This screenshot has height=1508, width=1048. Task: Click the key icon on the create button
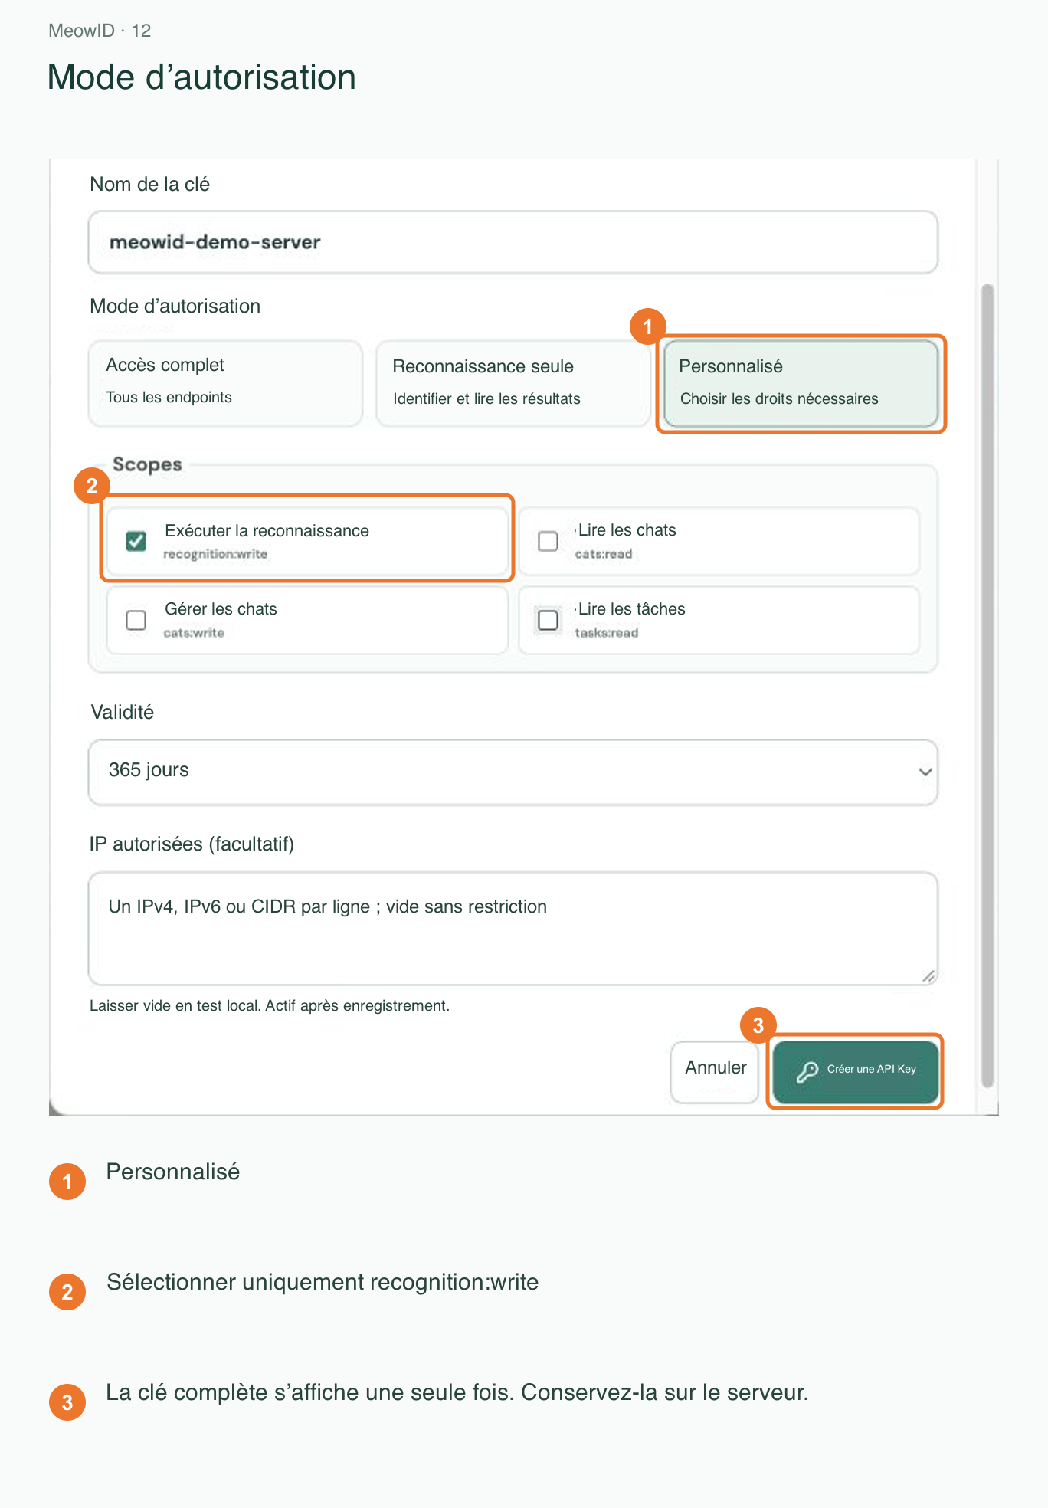(807, 1071)
